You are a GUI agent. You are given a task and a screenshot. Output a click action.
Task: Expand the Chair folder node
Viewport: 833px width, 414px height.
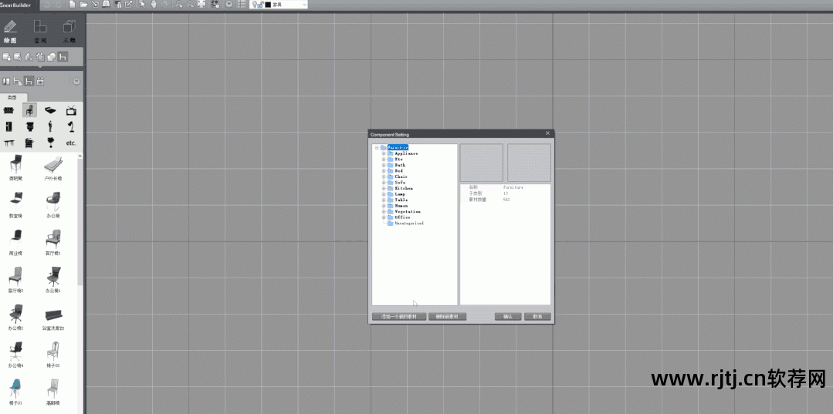(x=384, y=177)
